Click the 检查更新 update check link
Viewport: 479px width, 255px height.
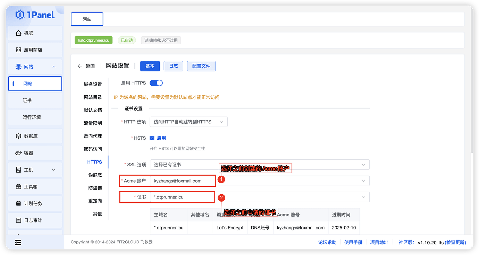pos(455,243)
